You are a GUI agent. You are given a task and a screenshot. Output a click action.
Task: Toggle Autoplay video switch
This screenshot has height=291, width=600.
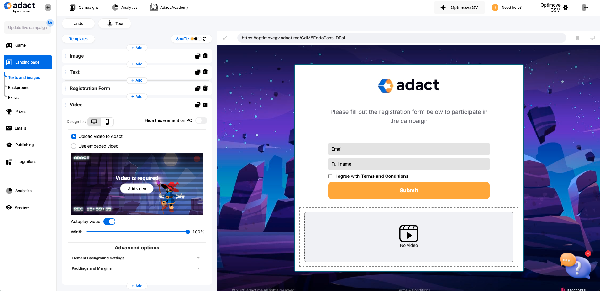click(109, 222)
